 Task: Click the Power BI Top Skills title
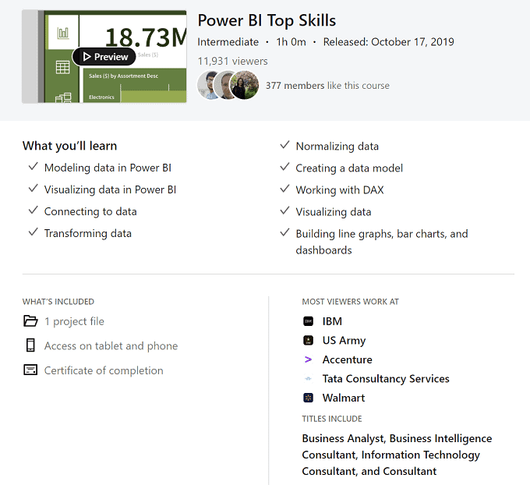pyautogui.click(x=267, y=20)
